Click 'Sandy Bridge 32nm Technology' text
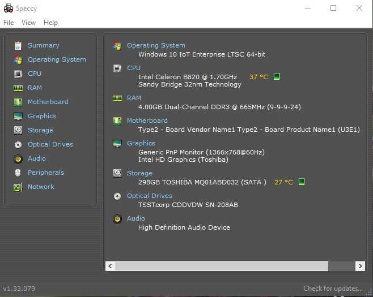Viewport: 373px width, 297px height. pyautogui.click(x=190, y=84)
